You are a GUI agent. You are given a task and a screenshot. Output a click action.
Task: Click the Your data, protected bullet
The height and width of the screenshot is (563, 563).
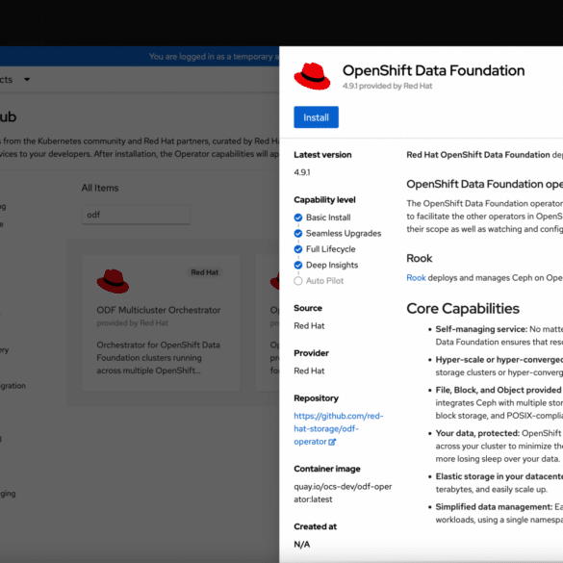coord(499,446)
